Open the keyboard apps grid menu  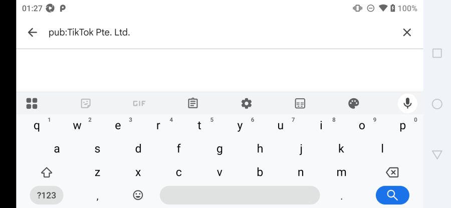(32, 104)
